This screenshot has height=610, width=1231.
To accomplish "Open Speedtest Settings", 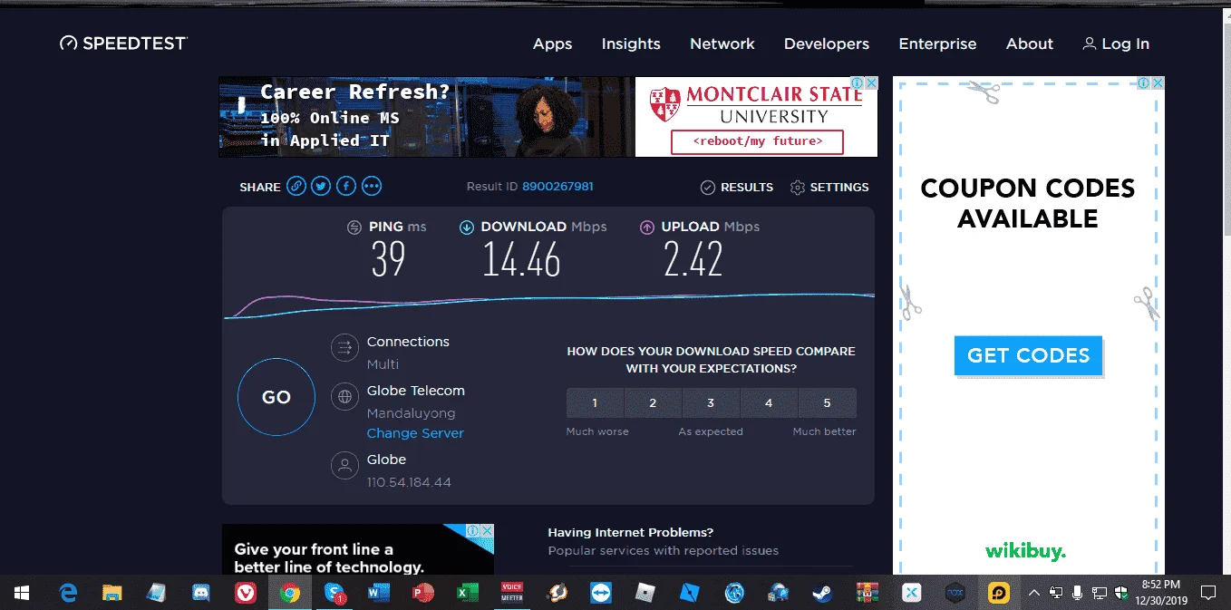I will 829,188.
